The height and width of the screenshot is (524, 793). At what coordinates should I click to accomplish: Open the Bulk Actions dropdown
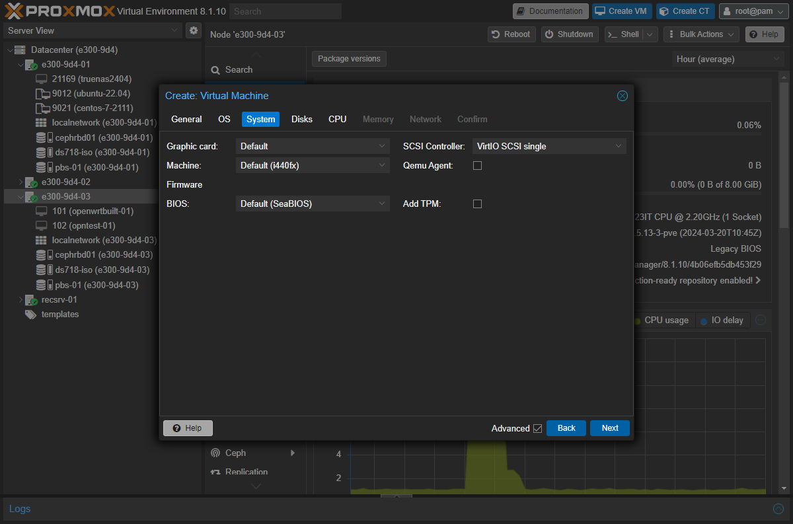coord(701,34)
